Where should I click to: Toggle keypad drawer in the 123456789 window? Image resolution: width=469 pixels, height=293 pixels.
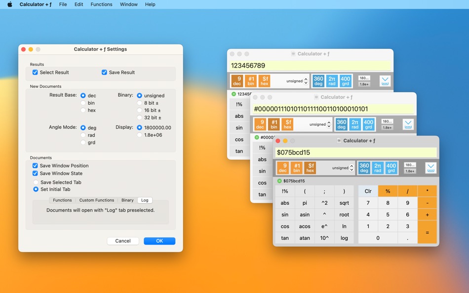[x=385, y=81]
